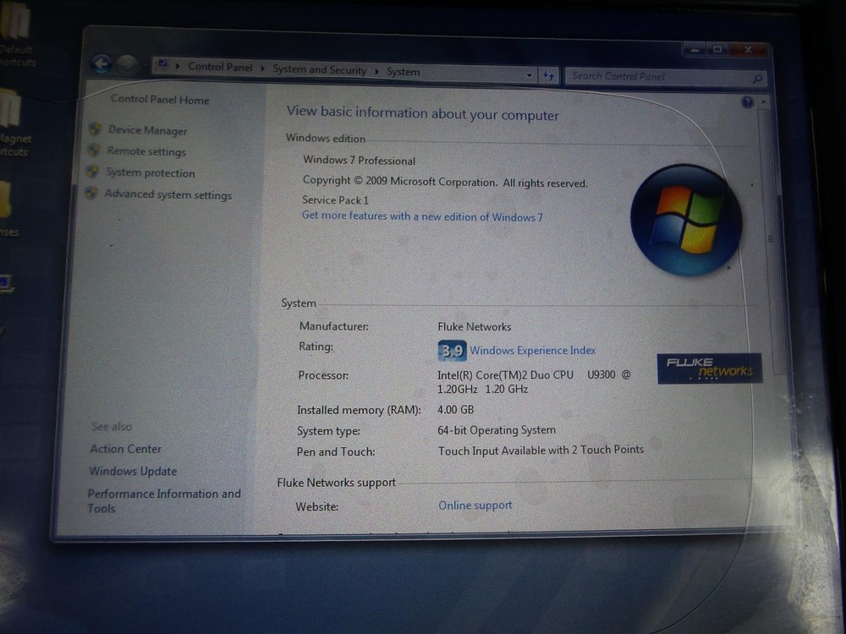Open Device Manager from the sidebar
This screenshot has height=634, width=846.
147,131
